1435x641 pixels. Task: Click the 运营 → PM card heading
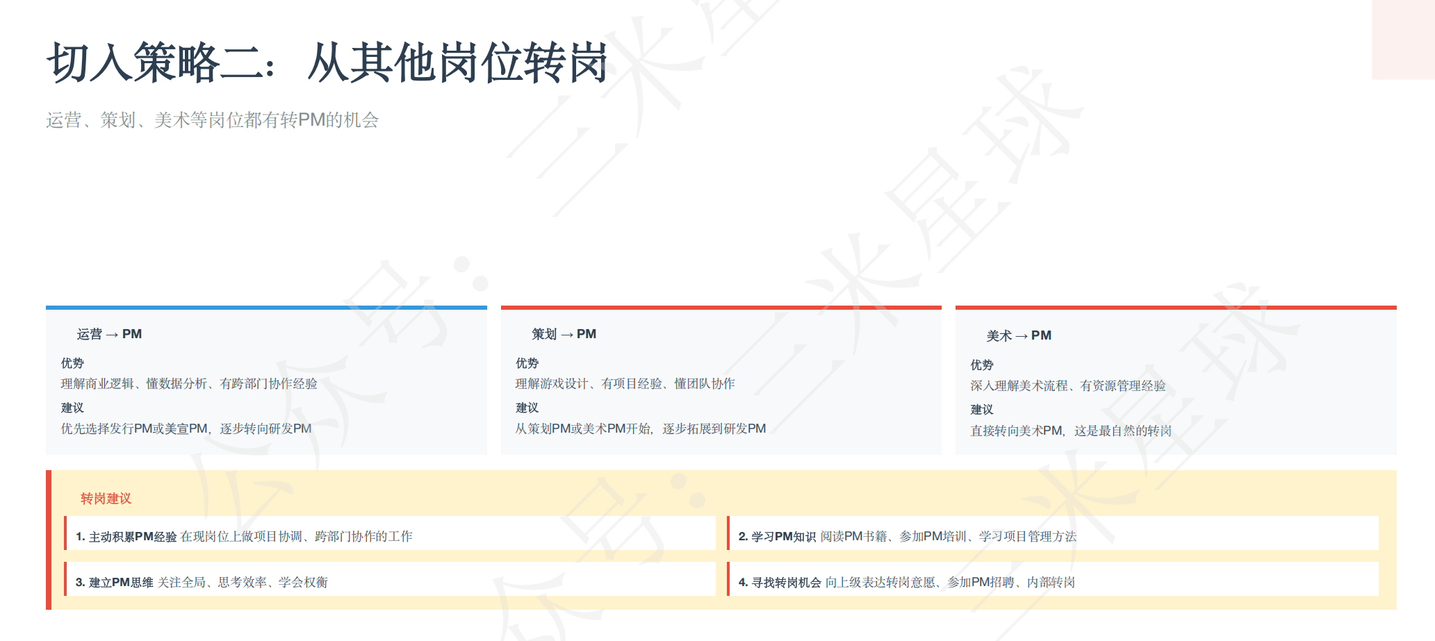click(109, 334)
